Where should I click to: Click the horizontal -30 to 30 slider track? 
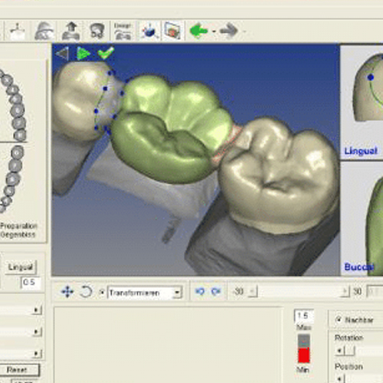click(299, 291)
